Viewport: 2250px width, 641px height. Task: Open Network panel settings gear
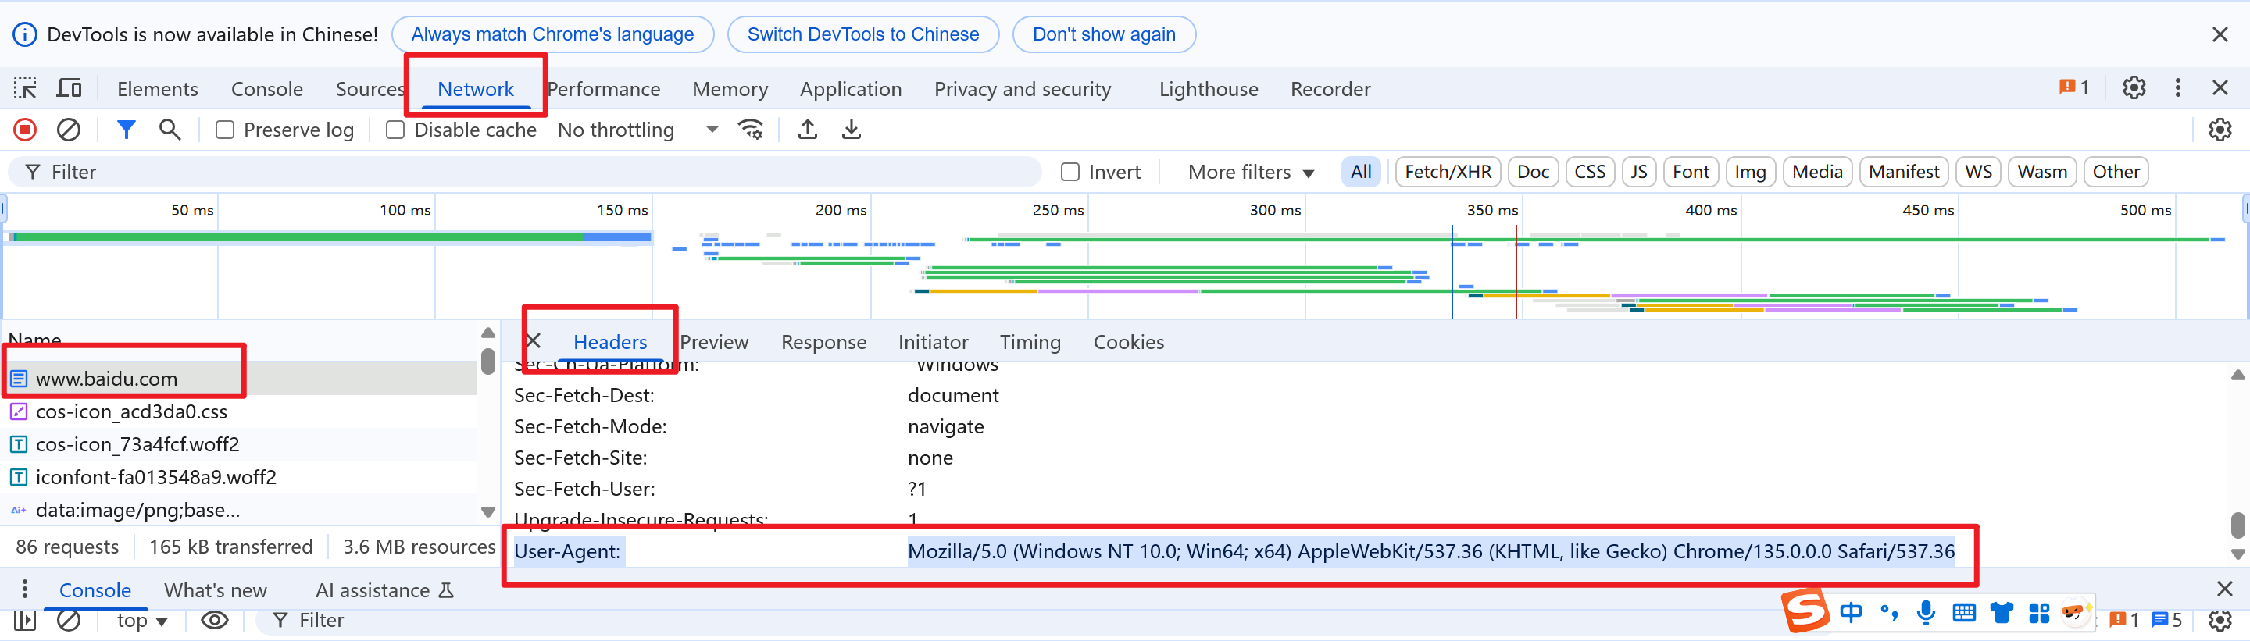(x=2220, y=130)
